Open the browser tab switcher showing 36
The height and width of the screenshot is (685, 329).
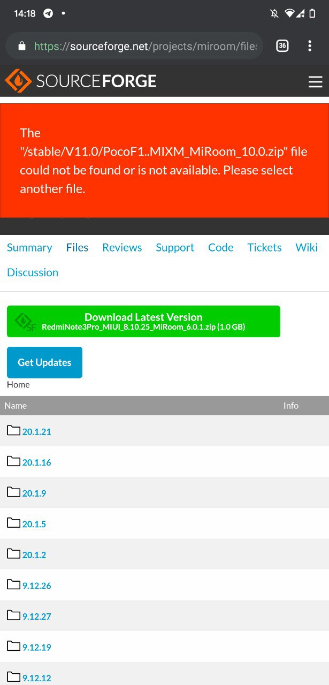point(282,46)
